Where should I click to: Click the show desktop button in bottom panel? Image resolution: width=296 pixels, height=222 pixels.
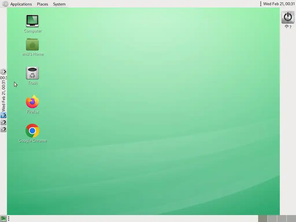tap(3, 219)
